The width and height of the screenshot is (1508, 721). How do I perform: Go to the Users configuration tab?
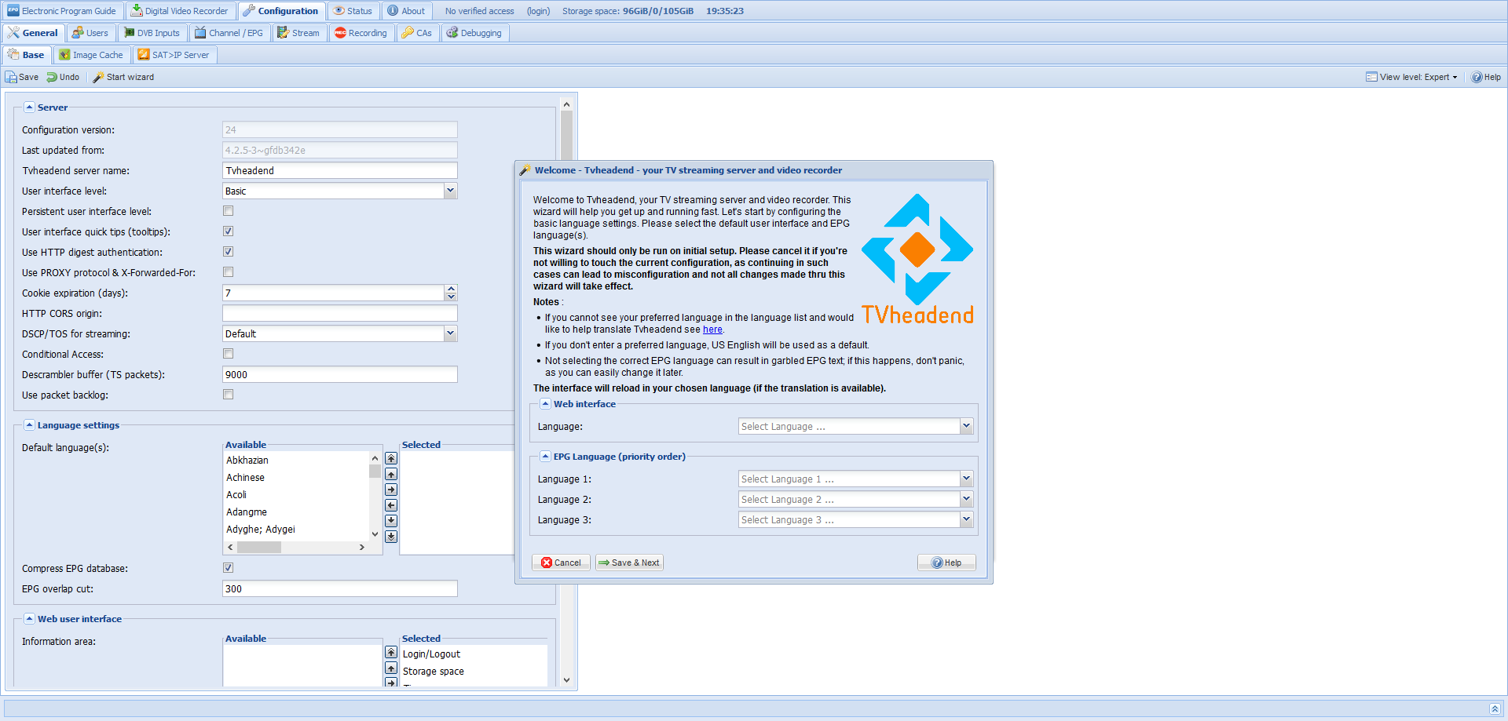(x=90, y=33)
